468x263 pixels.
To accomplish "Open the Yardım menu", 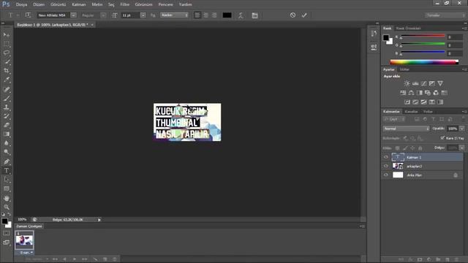I will click(x=185, y=4).
